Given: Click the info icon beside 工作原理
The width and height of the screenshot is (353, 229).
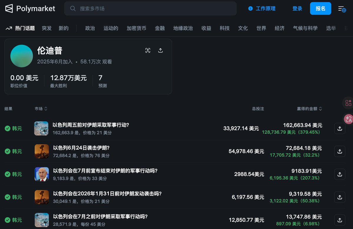Looking at the screenshot, I should pos(250,9).
